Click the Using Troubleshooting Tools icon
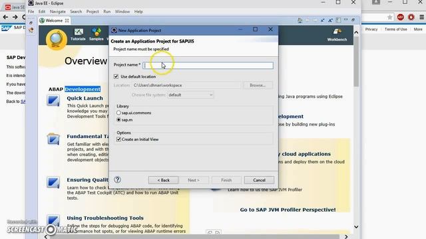The width and height of the screenshot is (426, 239). pos(53,220)
